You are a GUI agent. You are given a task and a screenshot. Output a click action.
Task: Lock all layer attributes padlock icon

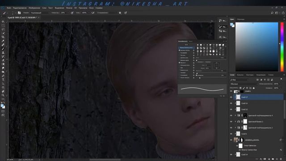(253, 88)
